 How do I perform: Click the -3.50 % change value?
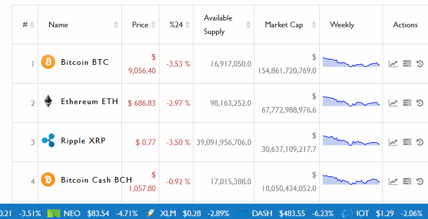pyautogui.click(x=178, y=142)
